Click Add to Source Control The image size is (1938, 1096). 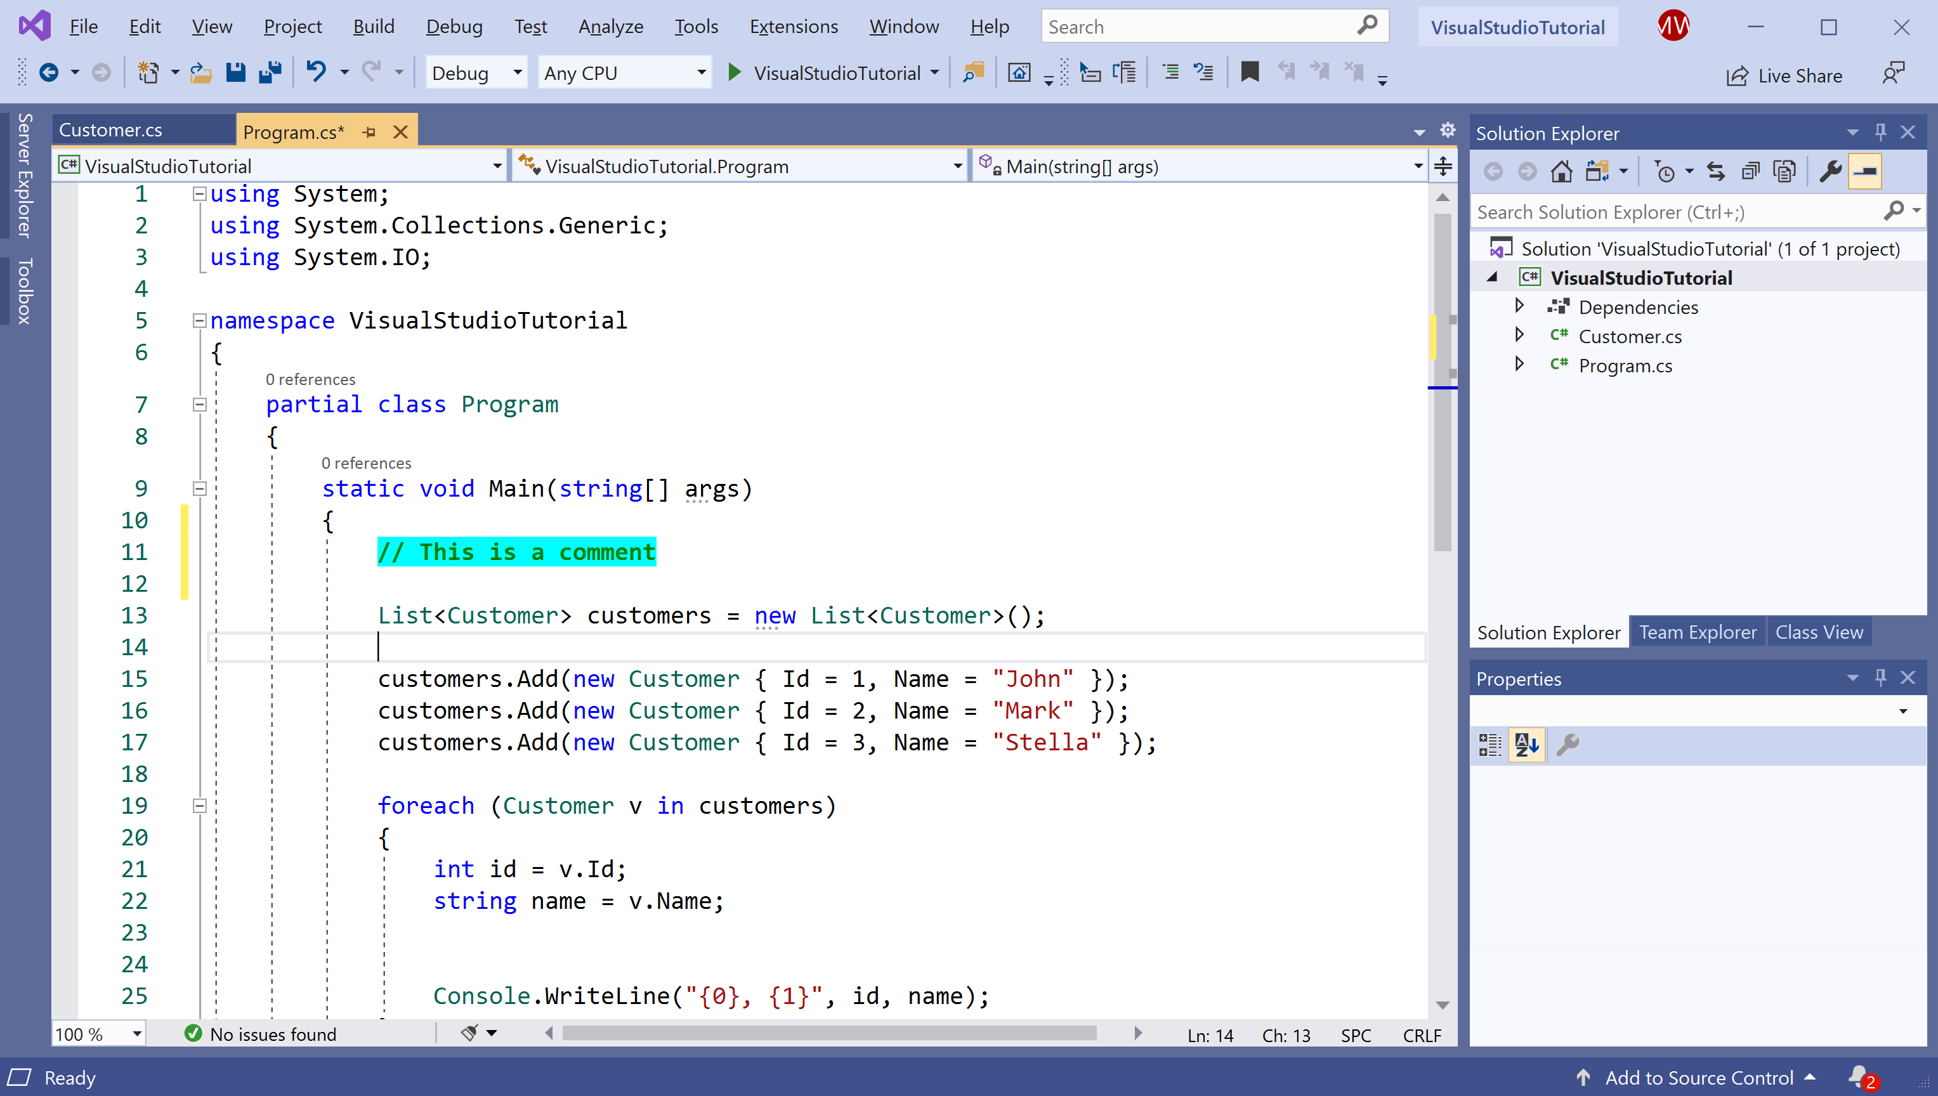[x=1699, y=1077]
